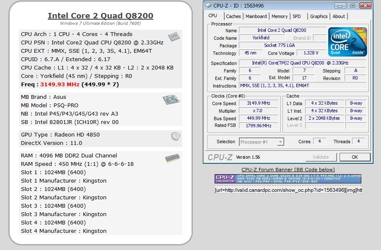This screenshot has width=381, height=250.
Task: Minimize the CPU-Z window
Action: click(340, 5)
